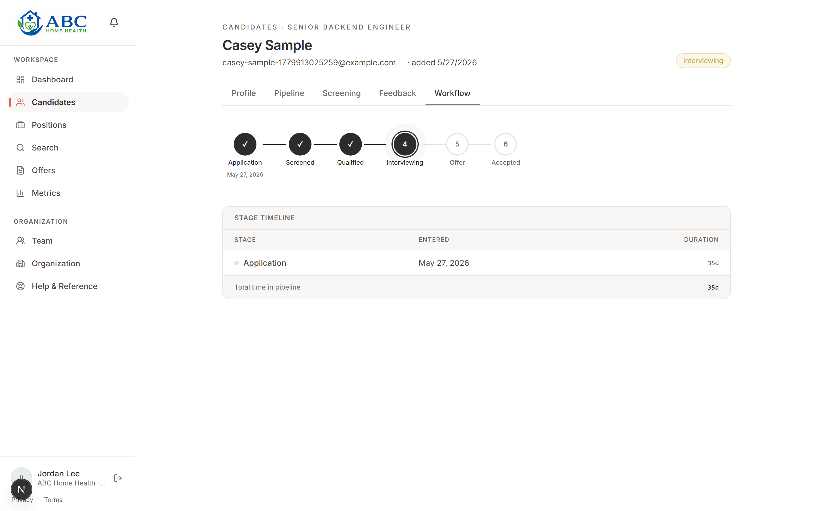
Task: Click the Team users icon
Action: click(20, 241)
